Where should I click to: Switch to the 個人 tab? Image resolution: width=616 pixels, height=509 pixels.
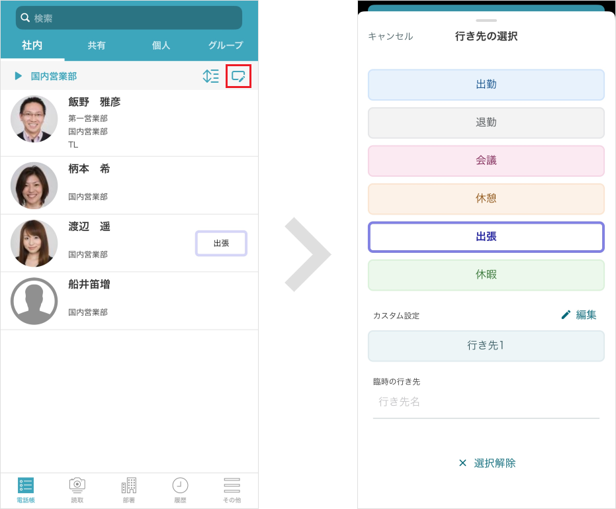tap(161, 46)
